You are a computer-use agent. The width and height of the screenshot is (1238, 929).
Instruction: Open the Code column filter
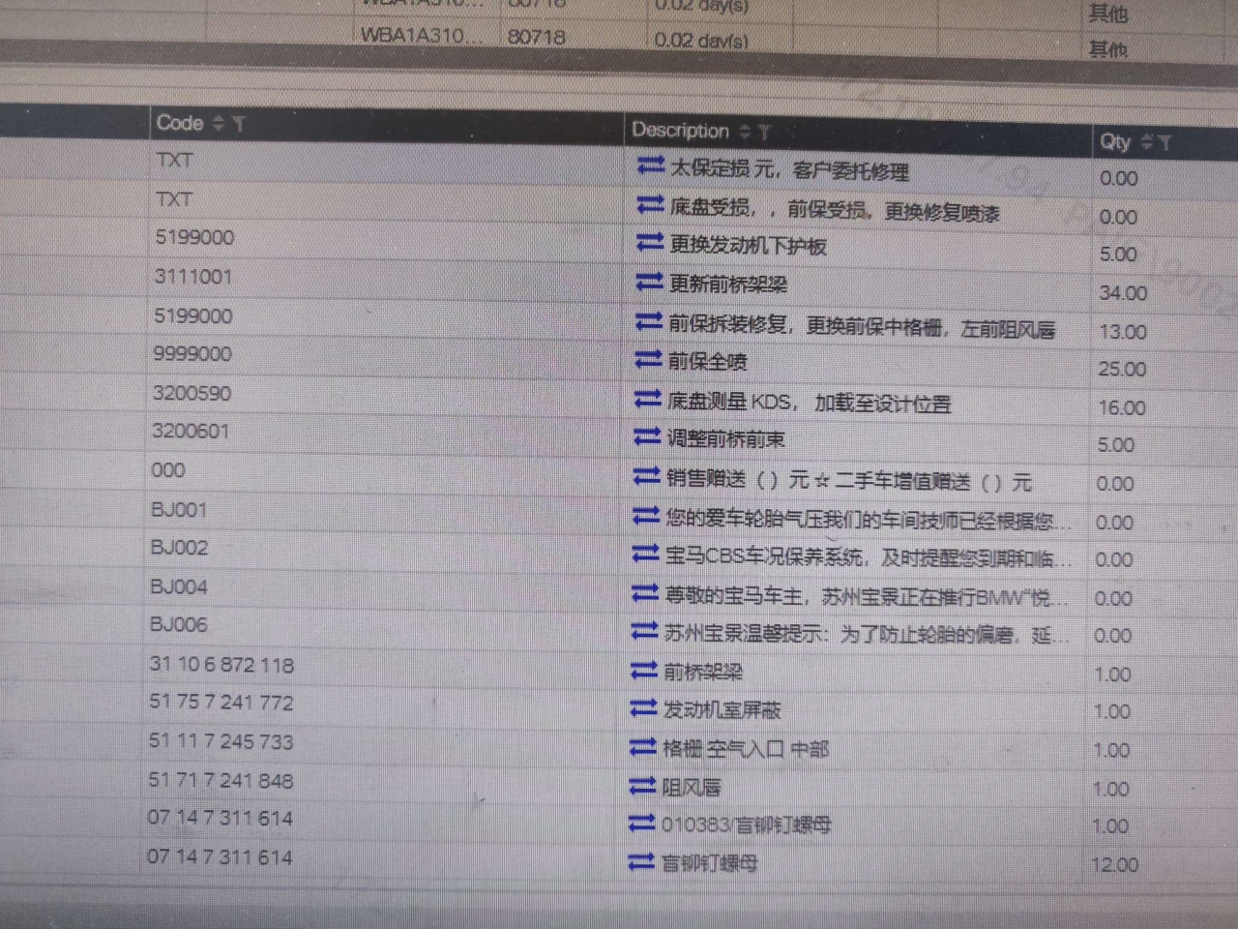[239, 124]
